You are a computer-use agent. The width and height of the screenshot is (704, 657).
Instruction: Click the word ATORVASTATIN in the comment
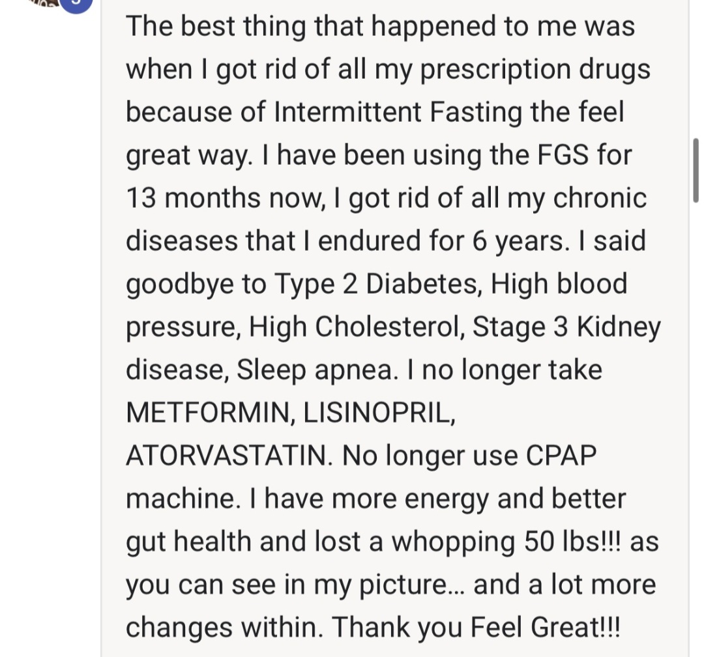[x=229, y=456]
